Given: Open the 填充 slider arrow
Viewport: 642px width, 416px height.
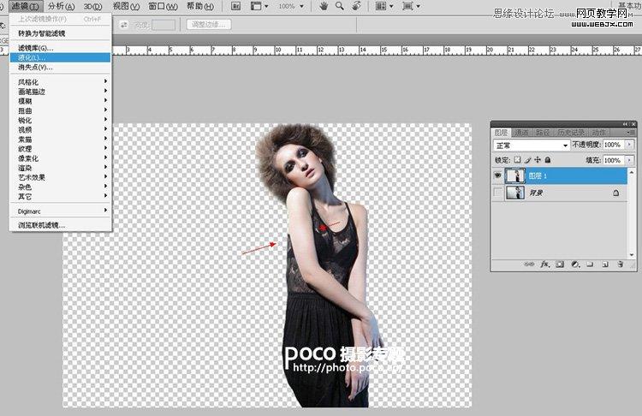Looking at the screenshot, I should point(630,160).
